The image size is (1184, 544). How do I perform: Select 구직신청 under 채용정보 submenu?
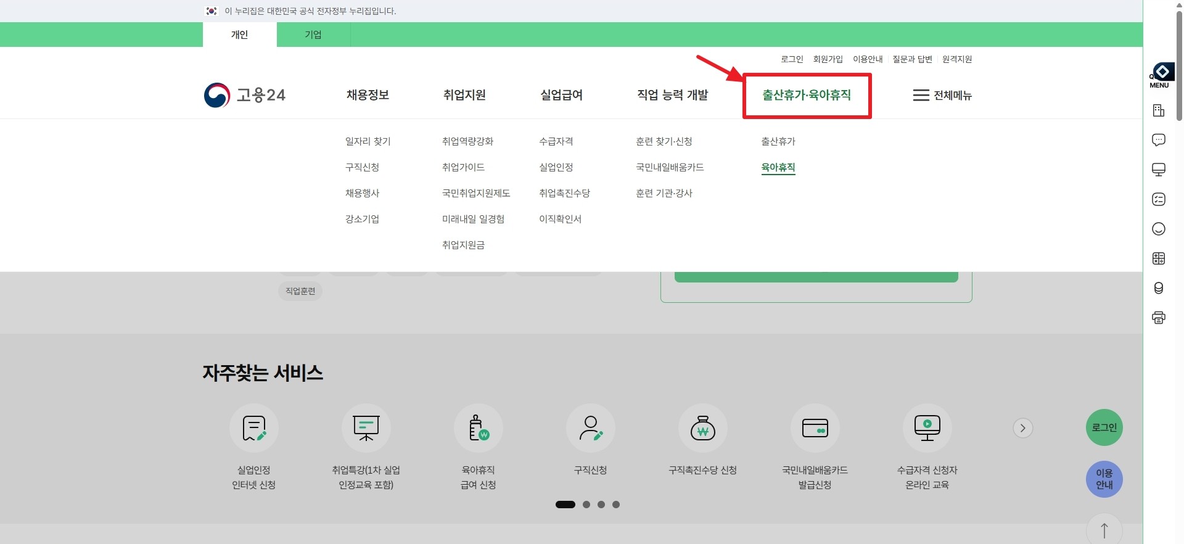coord(362,167)
